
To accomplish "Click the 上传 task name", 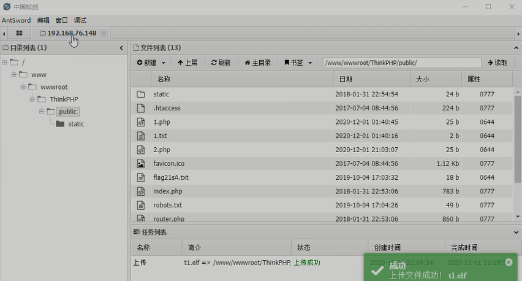I will click(x=140, y=263).
